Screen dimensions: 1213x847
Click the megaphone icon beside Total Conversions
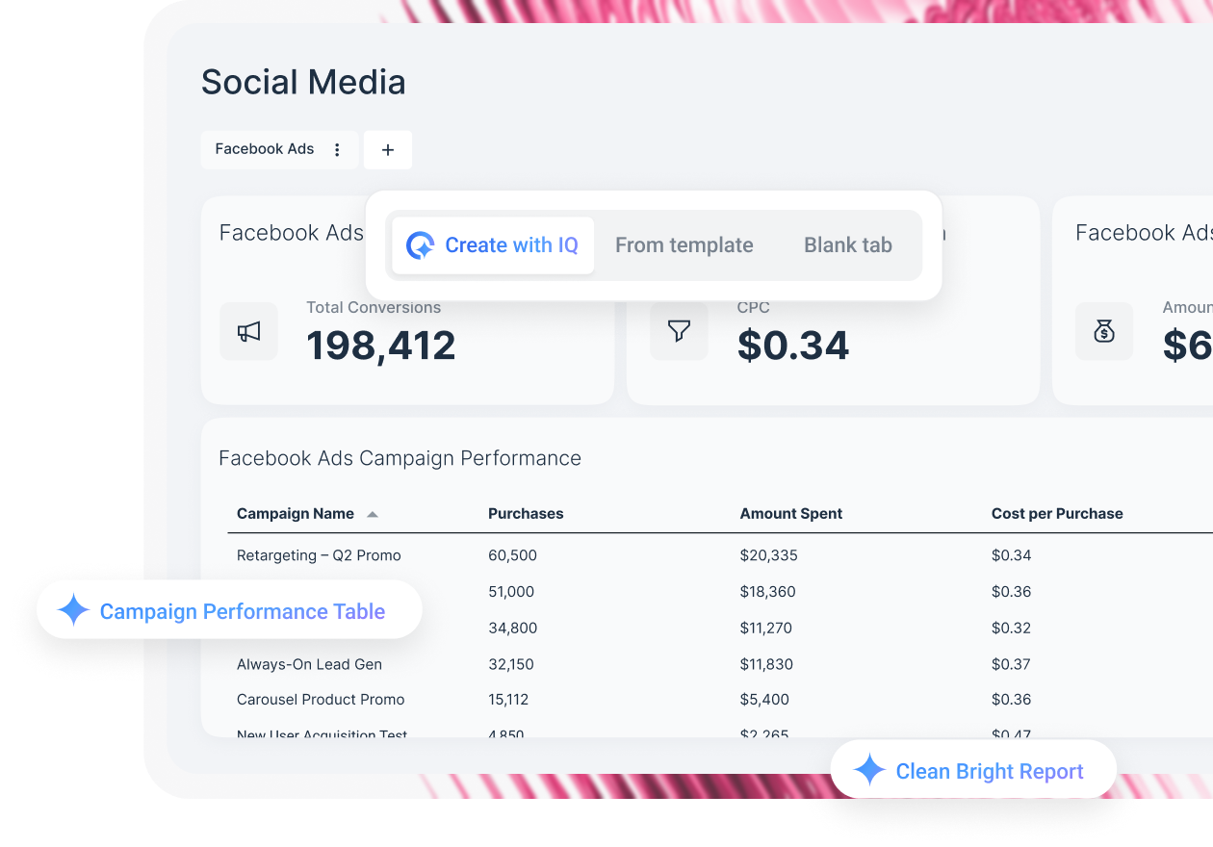pyautogui.click(x=248, y=332)
